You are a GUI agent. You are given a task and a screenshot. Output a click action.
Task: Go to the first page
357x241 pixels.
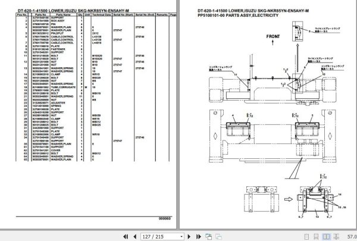point(126,237)
